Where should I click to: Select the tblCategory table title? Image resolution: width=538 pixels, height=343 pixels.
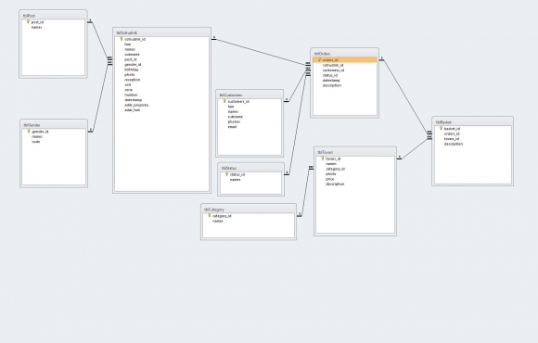pyautogui.click(x=249, y=210)
